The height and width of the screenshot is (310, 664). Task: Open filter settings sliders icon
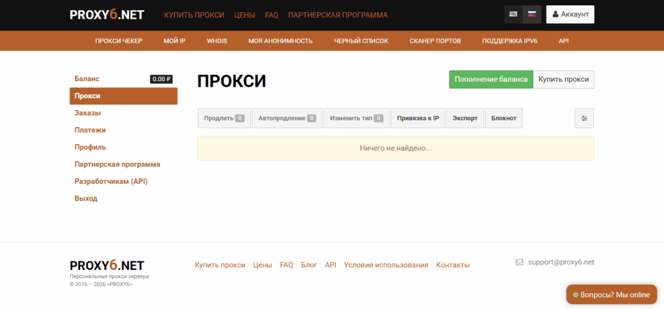point(584,118)
